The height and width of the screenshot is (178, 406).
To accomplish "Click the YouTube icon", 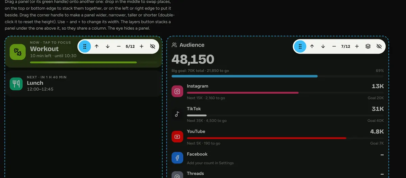I will click(x=177, y=137).
